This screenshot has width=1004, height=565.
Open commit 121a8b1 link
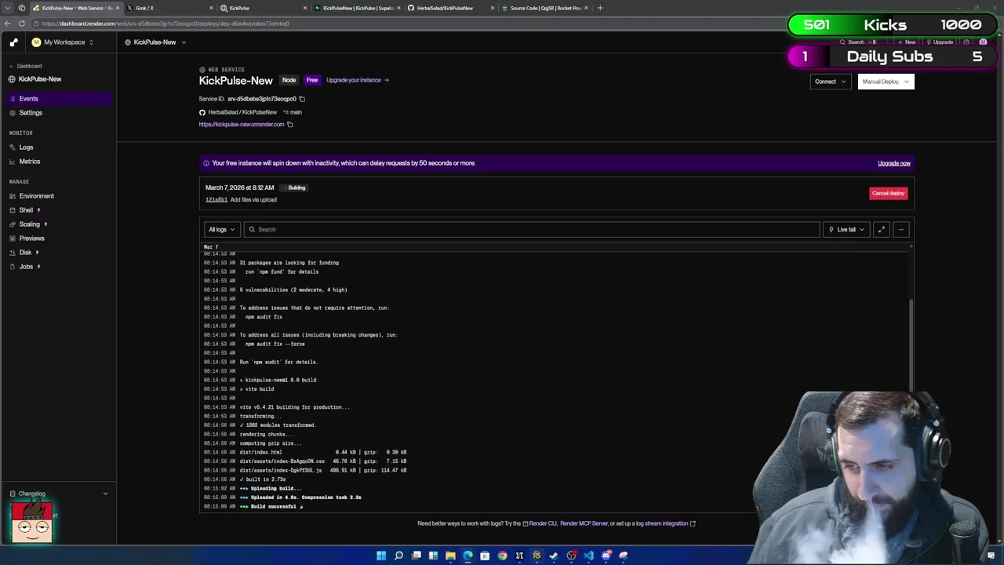click(x=216, y=200)
